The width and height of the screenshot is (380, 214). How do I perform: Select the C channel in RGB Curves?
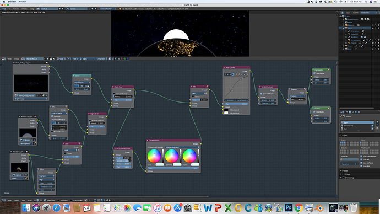click(225, 74)
